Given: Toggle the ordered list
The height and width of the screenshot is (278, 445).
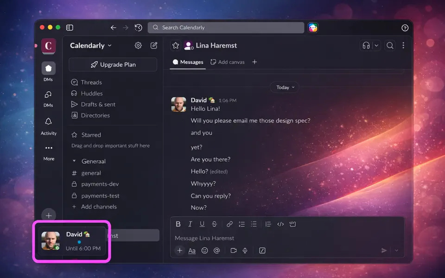Looking at the screenshot, I should pos(242,224).
